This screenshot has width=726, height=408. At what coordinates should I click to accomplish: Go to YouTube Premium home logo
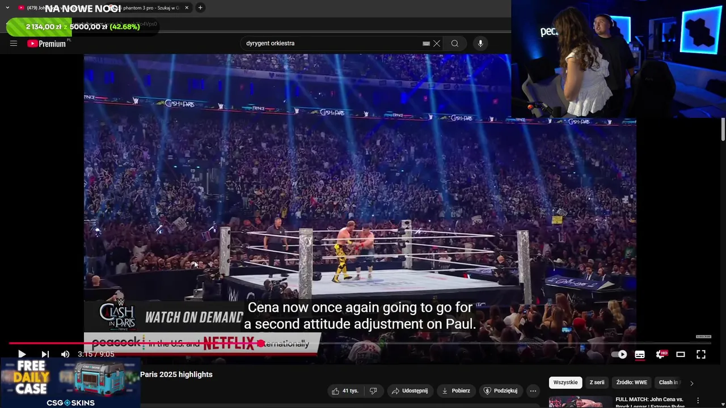click(47, 44)
